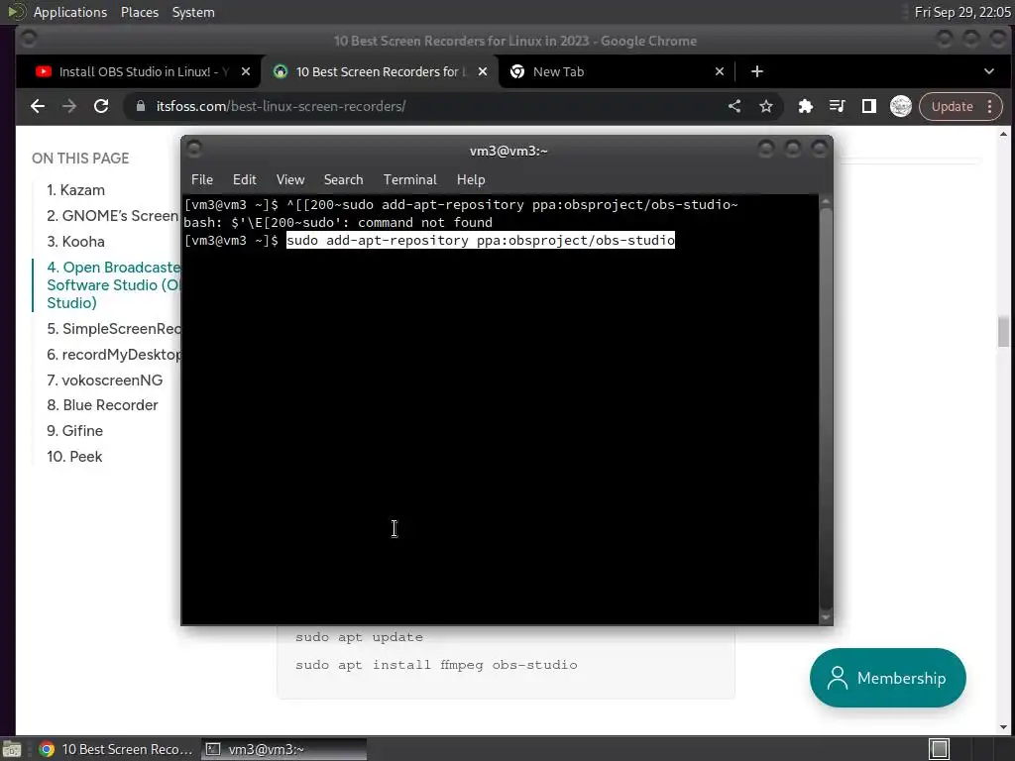This screenshot has height=761, width=1015.
Task: Jump to 7. vokoscreenNG section
Action: pos(105,380)
